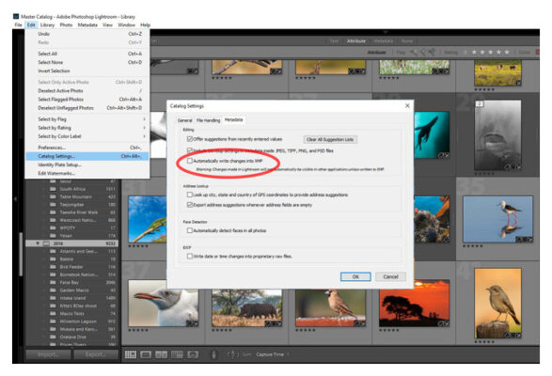This screenshot has width=552, height=376.
Task: Open the Library menu
Action: [x=47, y=25]
